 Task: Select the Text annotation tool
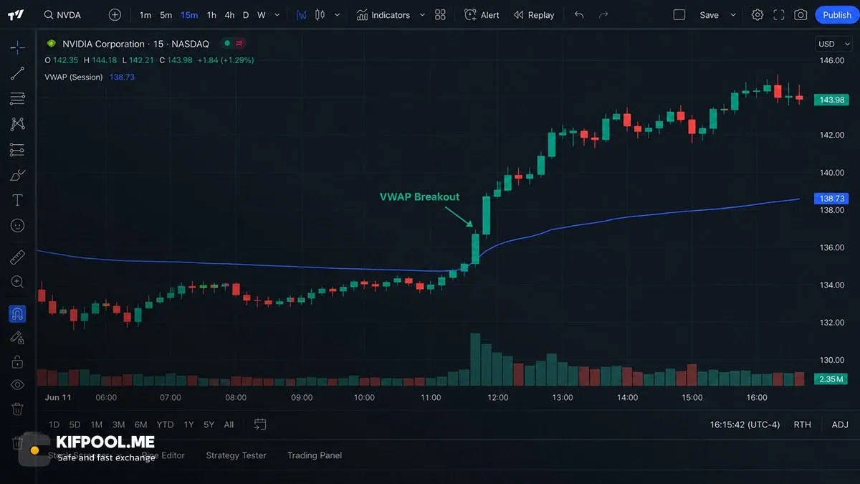(17, 200)
